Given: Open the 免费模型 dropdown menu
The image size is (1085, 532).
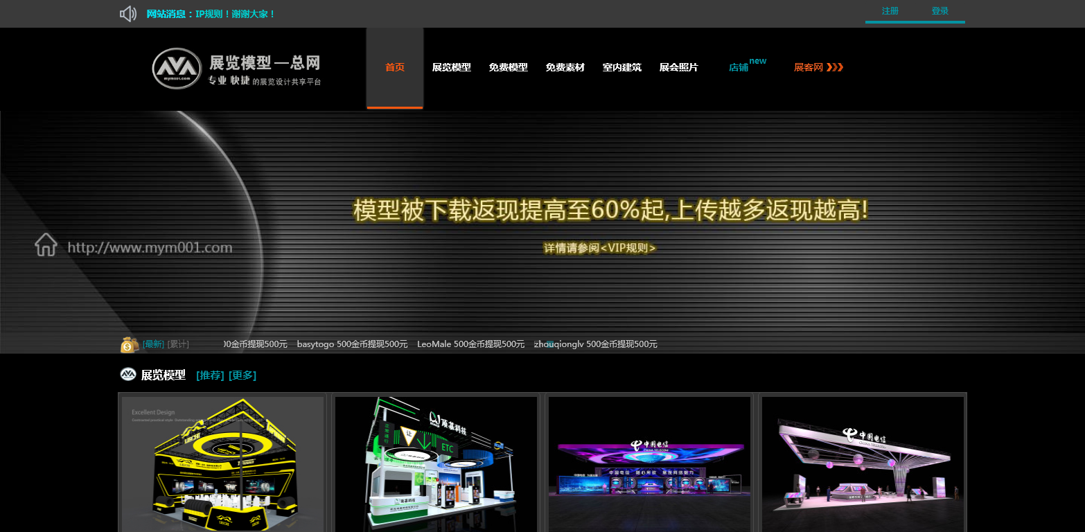Looking at the screenshot, I should coord(507,67).
